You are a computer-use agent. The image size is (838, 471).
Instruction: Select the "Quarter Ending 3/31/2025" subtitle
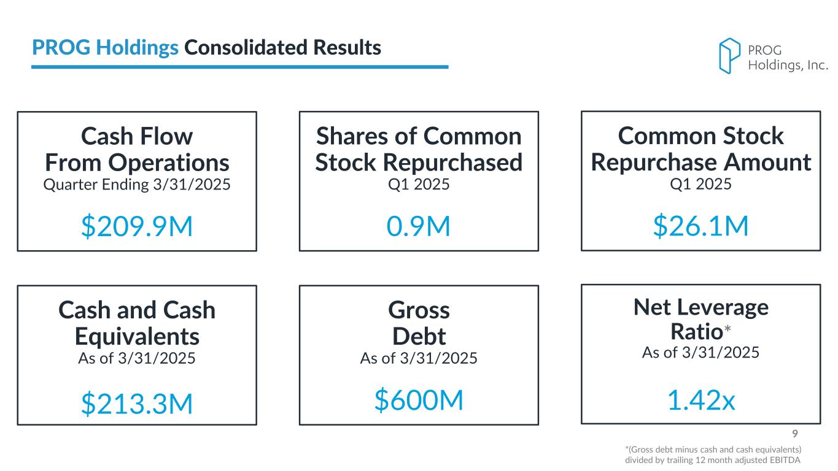tap(137, 185)
